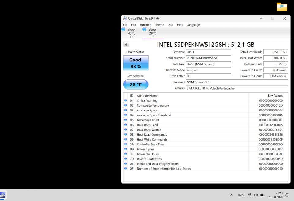Open the Theme menu

click(159, 25)
